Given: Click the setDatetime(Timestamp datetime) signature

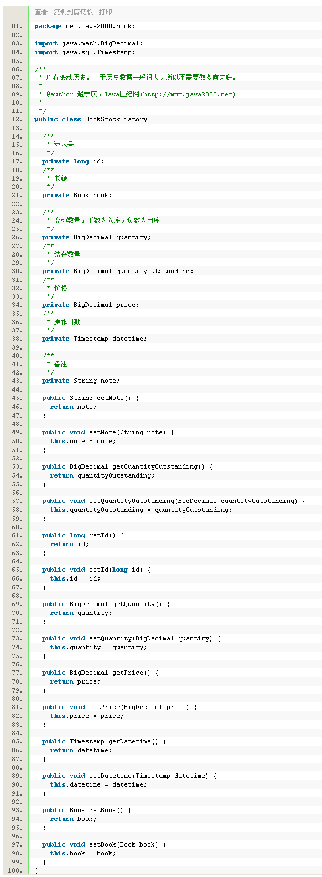Looking at the screenshot, I should coord(129,776).
